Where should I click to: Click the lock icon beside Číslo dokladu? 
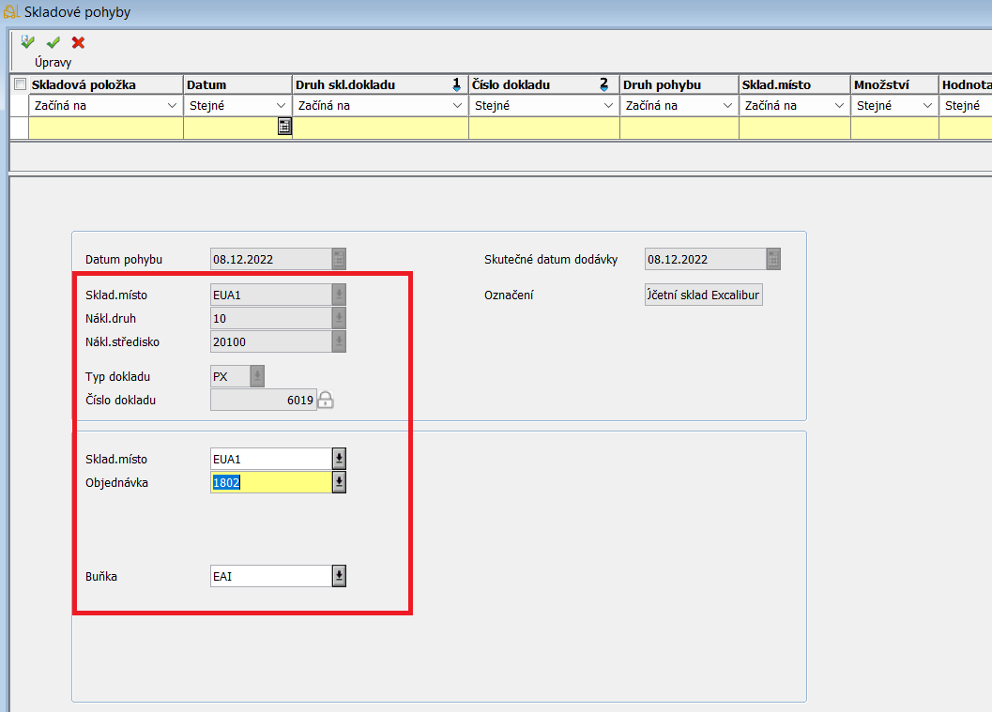pyautogui.click(x=326, y=401)
